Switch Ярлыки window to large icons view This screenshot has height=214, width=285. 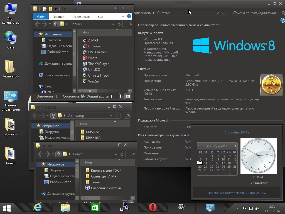tap(128, 96)
